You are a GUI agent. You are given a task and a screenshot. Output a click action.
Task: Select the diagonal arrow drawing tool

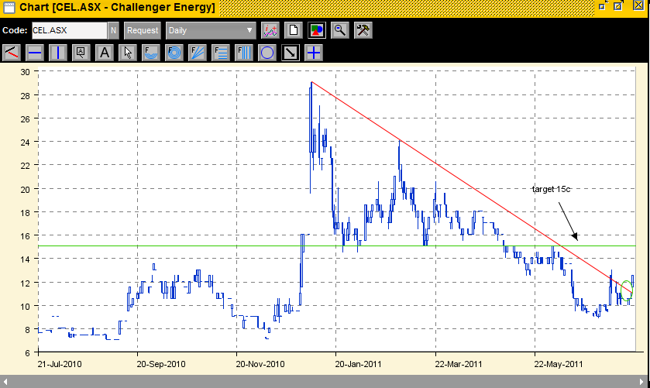pos(291,53)
